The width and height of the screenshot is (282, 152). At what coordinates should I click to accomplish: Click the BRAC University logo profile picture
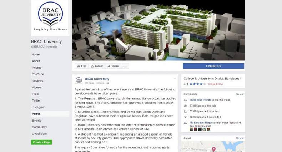[x=50, y=17]
